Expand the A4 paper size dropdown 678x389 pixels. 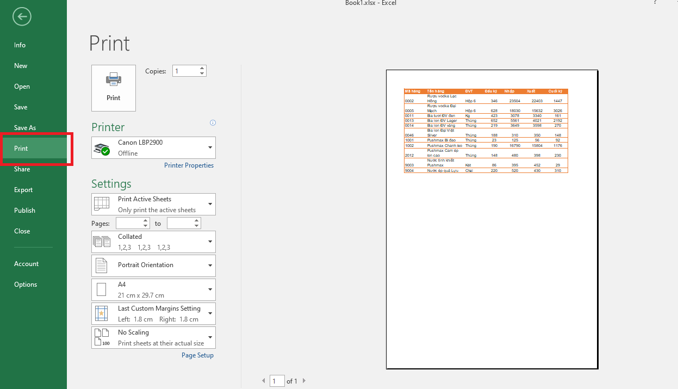click(210, 289)
